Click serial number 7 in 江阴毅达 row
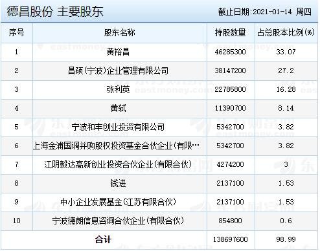Image resolution: width=320 pixels, height=251 pixels. [x=16, y=164]
